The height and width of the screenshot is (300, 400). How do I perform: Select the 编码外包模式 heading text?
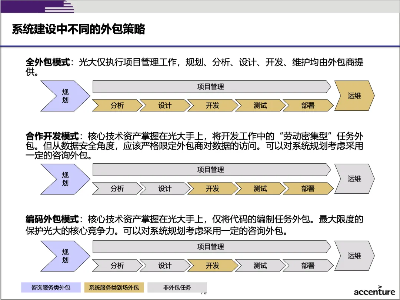pos(52,219)
